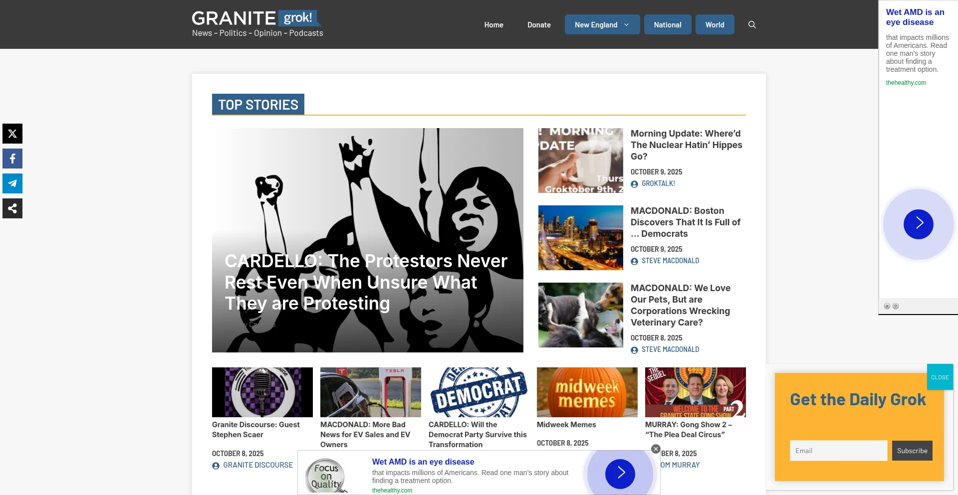Go to the World section
The width and height of the screenshot is (958, 495).
[x=715, y=25]
